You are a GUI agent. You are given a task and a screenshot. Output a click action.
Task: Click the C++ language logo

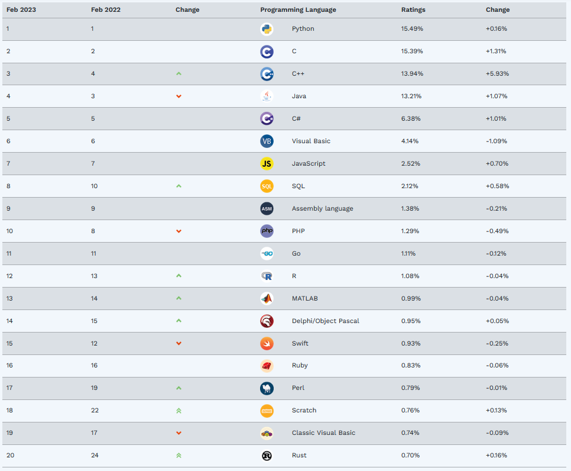point(267,74)
